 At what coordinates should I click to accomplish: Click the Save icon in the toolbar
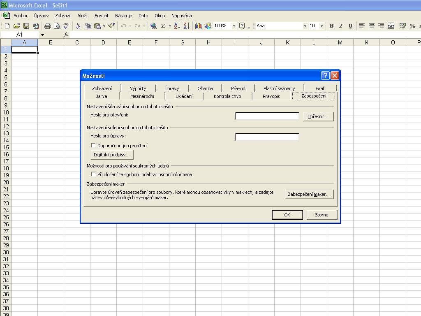[26, 26]
